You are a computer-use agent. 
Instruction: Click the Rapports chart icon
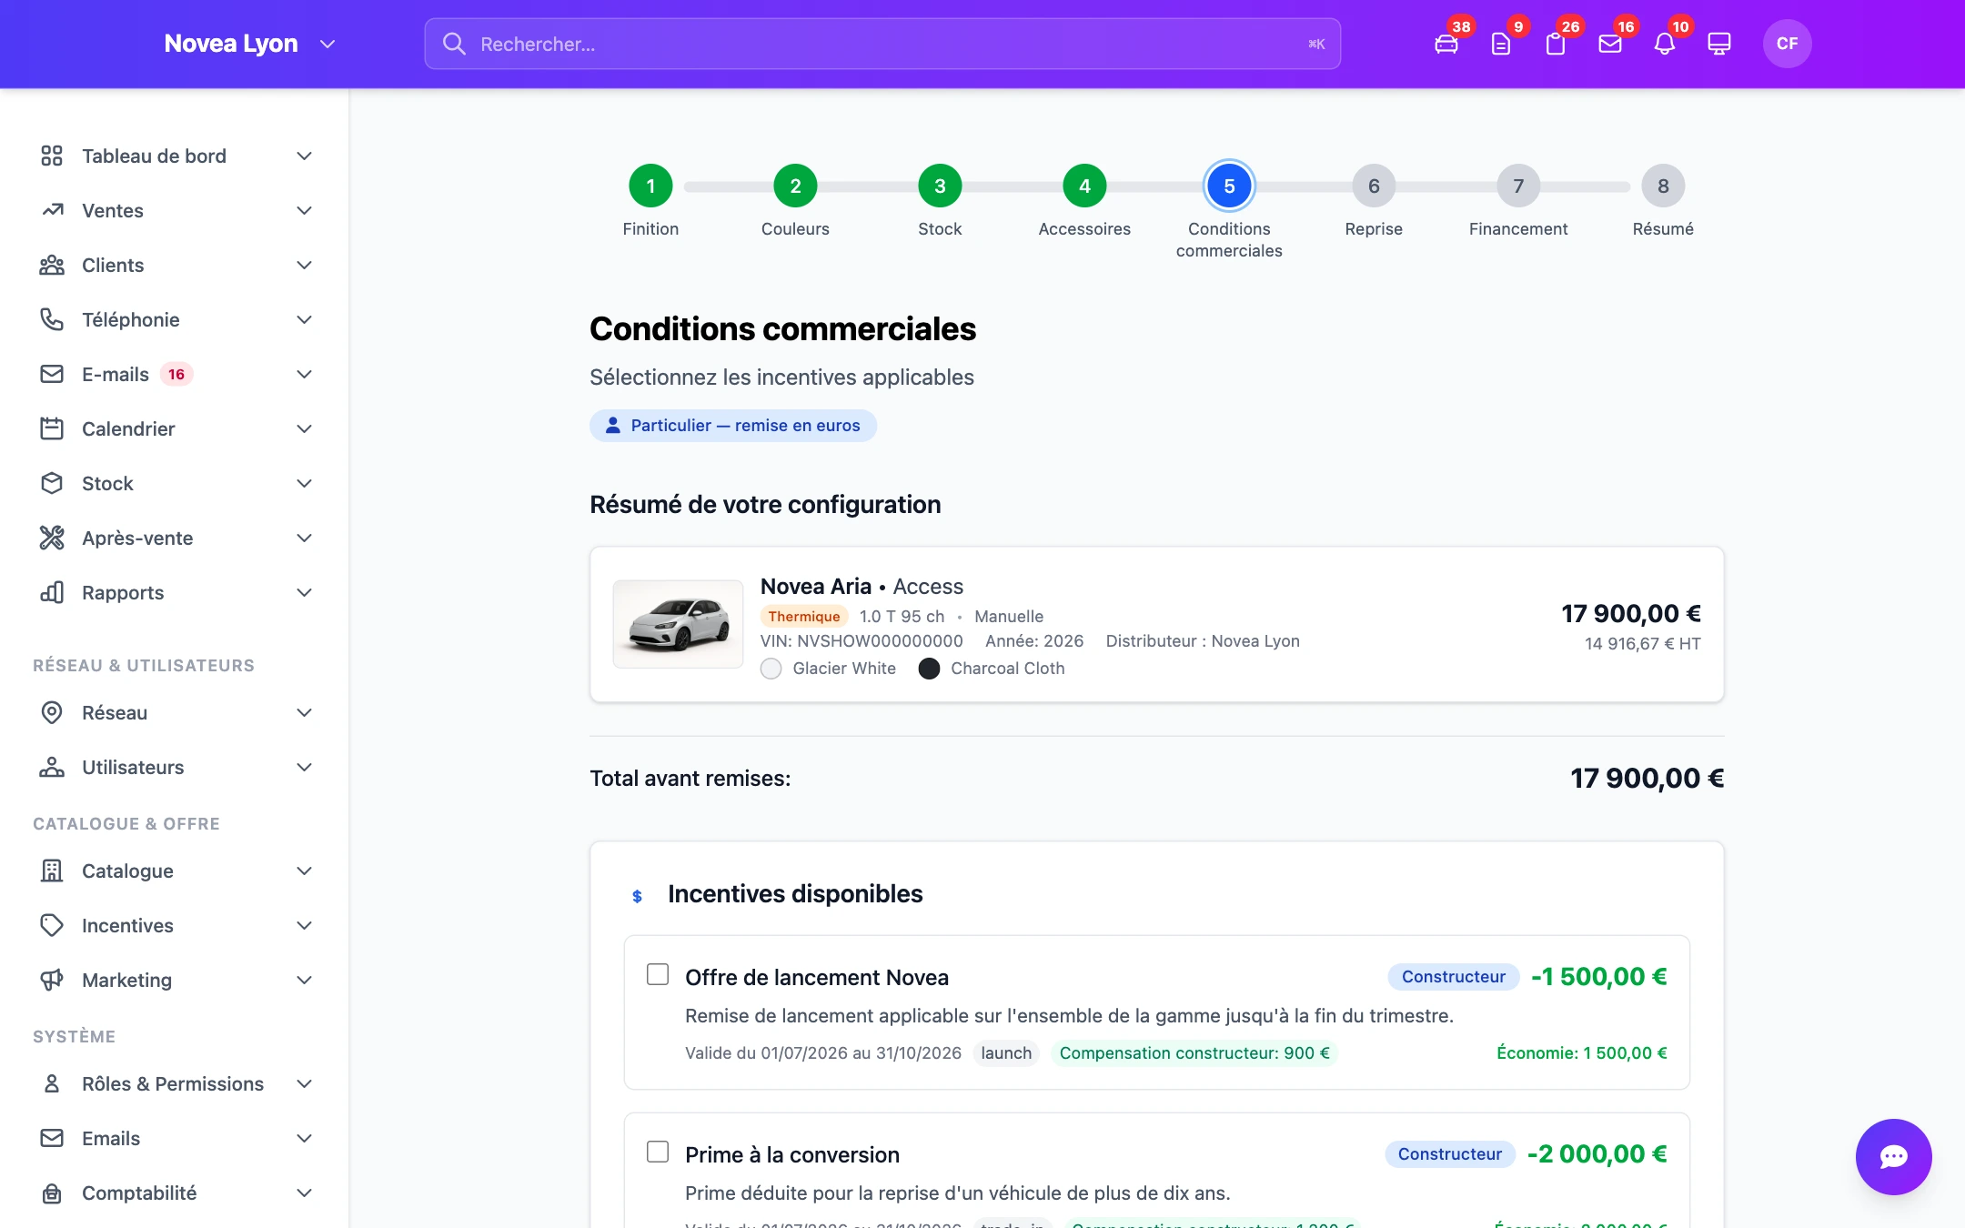click(52, 592)
